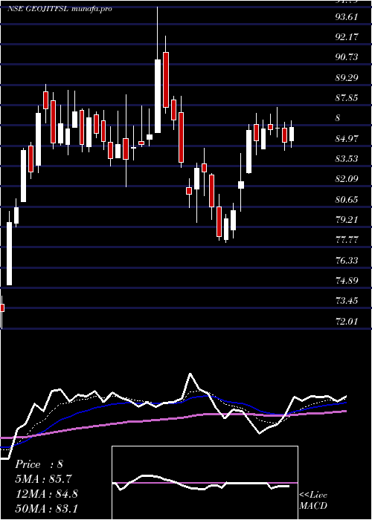This screenshot has height=520, width=372.
Task: Select the 80.65 price axis label
Action: pos(347,199)
